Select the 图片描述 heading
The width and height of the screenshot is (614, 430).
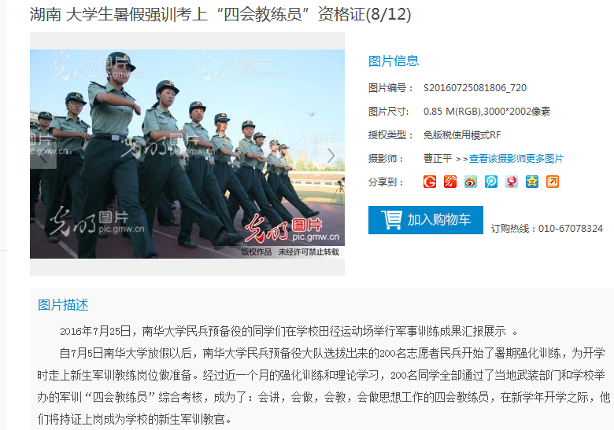click(63, 305)
